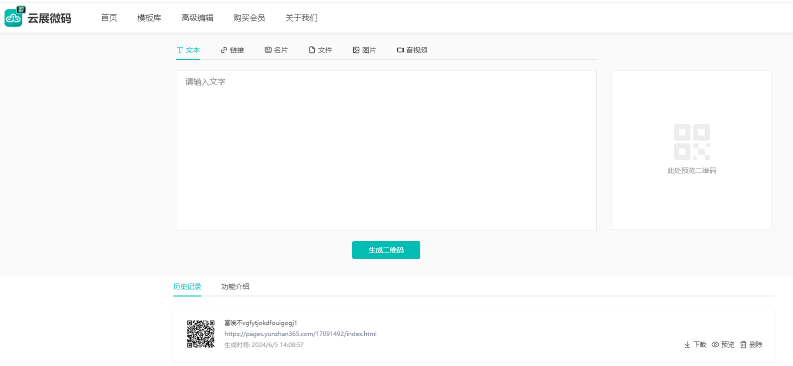Viewport: 793px width, 366px height.
Task: Switch to the 图片 tab
Action: (365, 50)
